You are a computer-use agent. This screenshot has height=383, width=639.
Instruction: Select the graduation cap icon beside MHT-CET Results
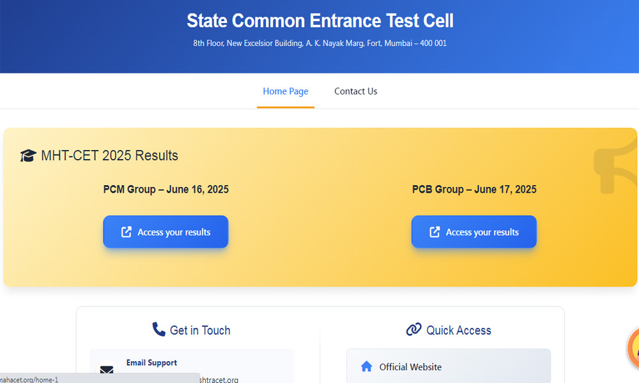28,155
